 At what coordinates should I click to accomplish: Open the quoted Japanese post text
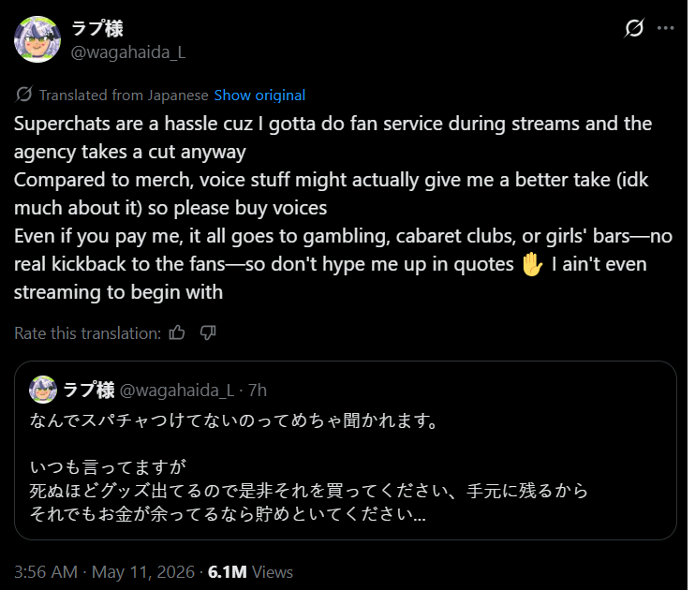pyautogui.click(x=309, y=466)
